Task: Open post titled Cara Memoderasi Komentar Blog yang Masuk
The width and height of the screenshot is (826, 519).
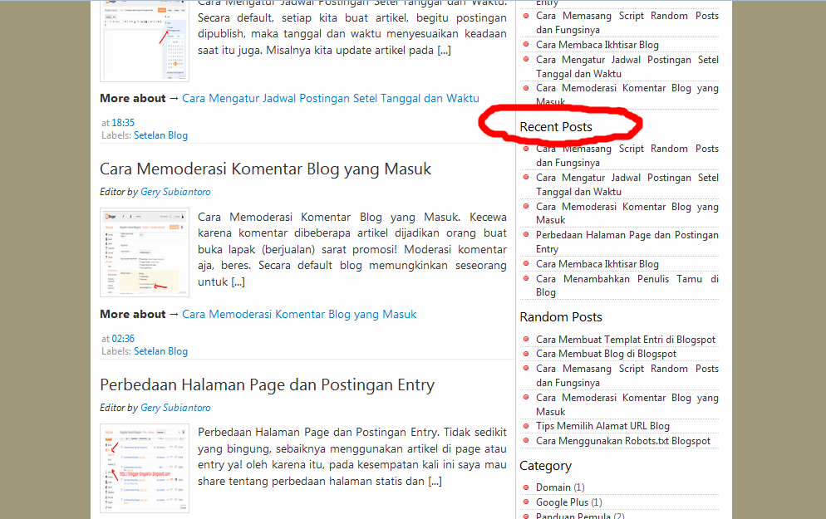Action: pyautogui.click(x=265, y=169)
